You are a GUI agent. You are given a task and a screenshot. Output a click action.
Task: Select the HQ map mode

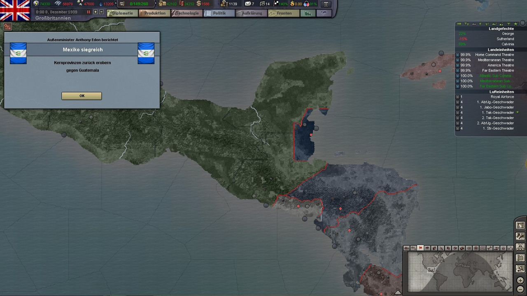pos(483,248)
